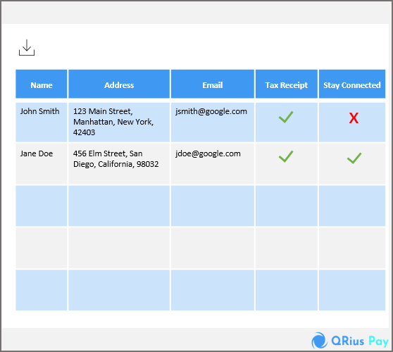
Task: Click John Smith's Tax Receipt green checkmark
Action: click(286, 117)
